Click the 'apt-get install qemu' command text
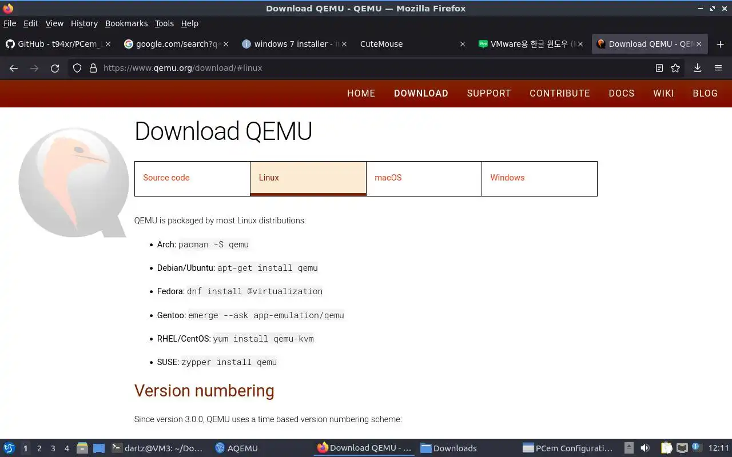This screenshot has height=457, width=732. pyautogui.click(x=267, y=268)
